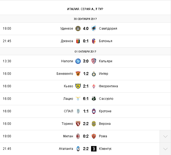The width and height of the screenshot is (171, 155).
Task: Click the Napoli club logo
Action: [x=78, y=61]
